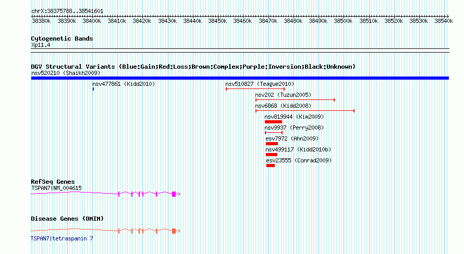Select the red esv7972 loss bar
Screen dimensions: 464x254
[272, 144]
